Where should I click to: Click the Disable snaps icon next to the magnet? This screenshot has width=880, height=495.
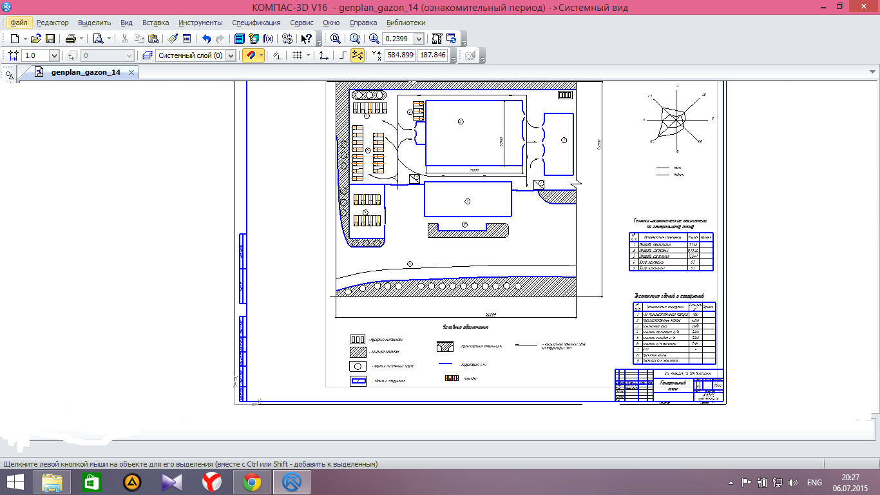[276, 55]
